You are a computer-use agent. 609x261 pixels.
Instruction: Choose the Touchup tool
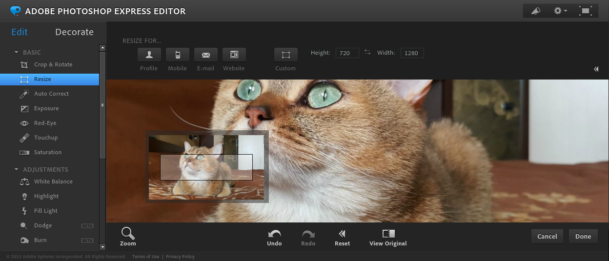[49, 138]
